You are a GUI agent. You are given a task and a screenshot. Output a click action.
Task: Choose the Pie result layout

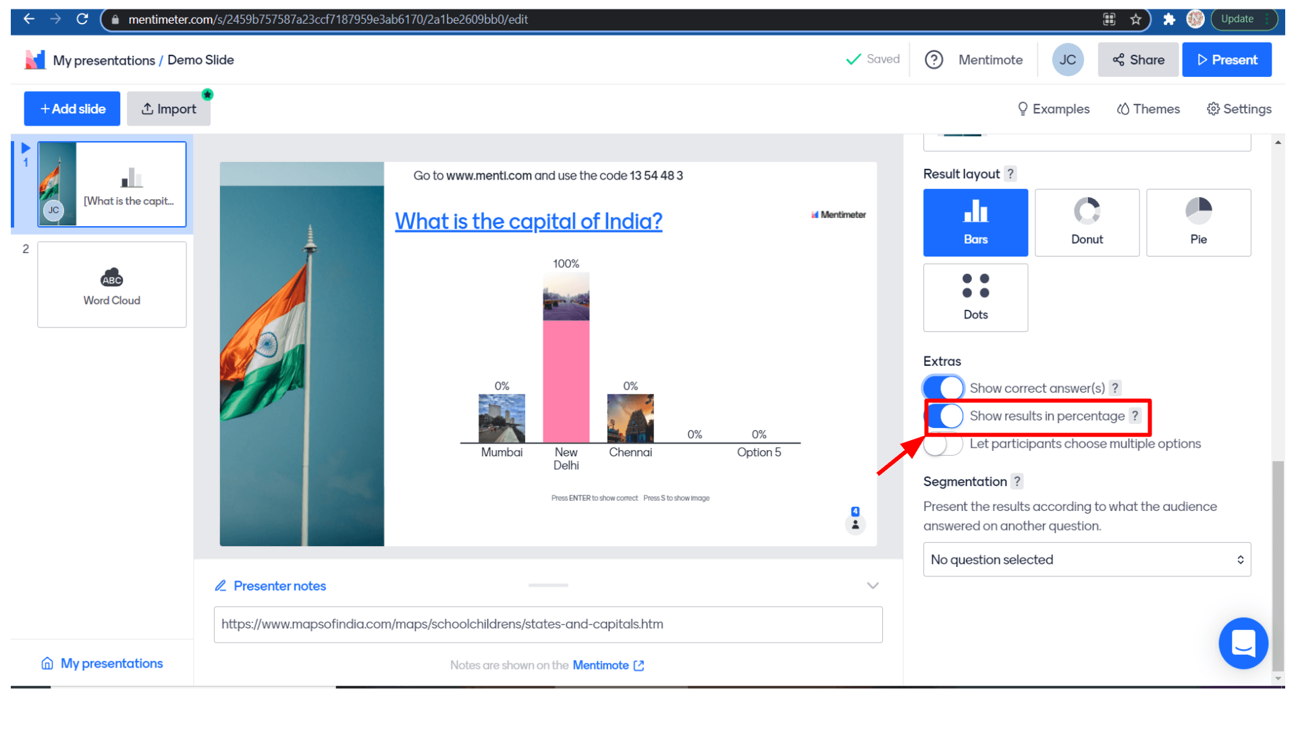[x=1197, y=222]
